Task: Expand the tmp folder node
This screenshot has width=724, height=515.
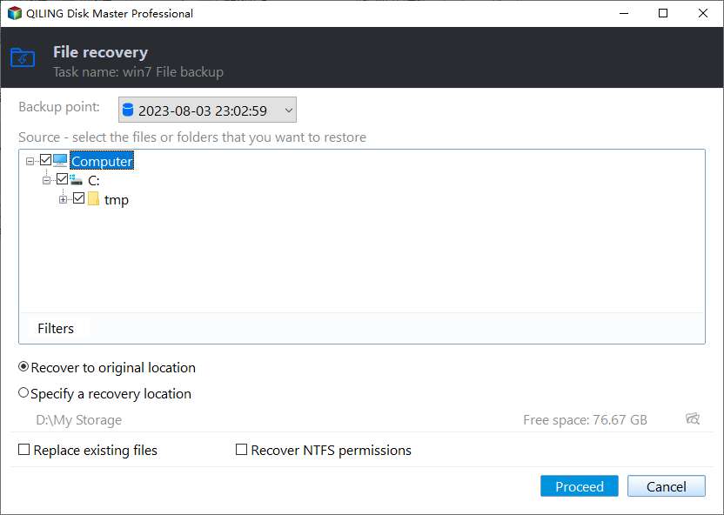Action: click(64, 199)
